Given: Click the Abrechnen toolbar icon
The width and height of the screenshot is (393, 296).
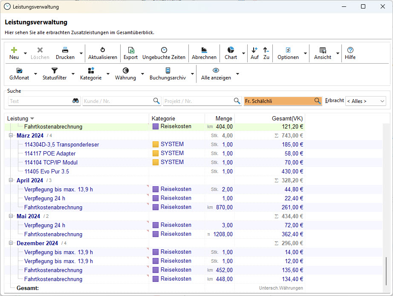Looking at the screenshot, I should click(x=204, y=50).
